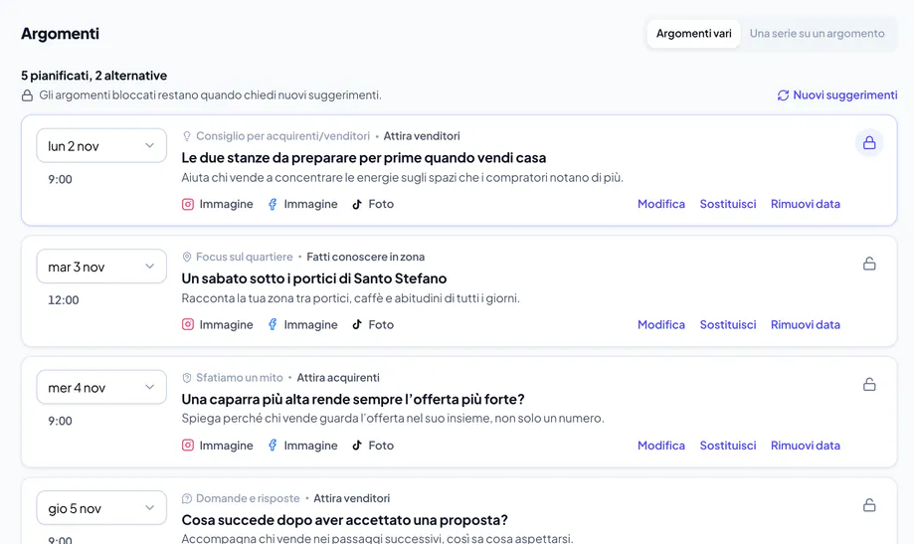Click TikTok icon on the 'Una caparra' card
Viewport: 914px width, 544px height.
click(x=357, y=446)
